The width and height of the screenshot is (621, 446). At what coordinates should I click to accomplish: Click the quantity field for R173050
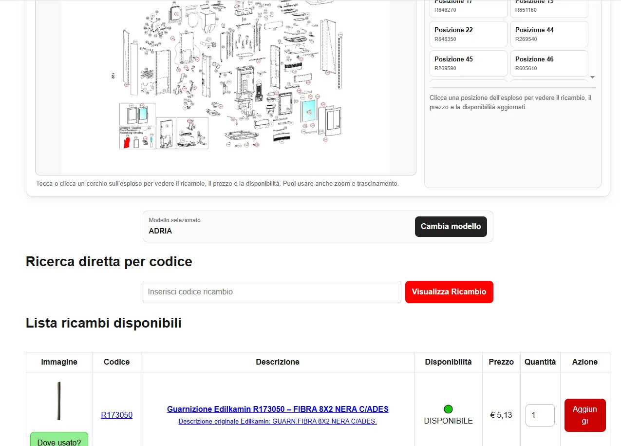pos(540,415)
